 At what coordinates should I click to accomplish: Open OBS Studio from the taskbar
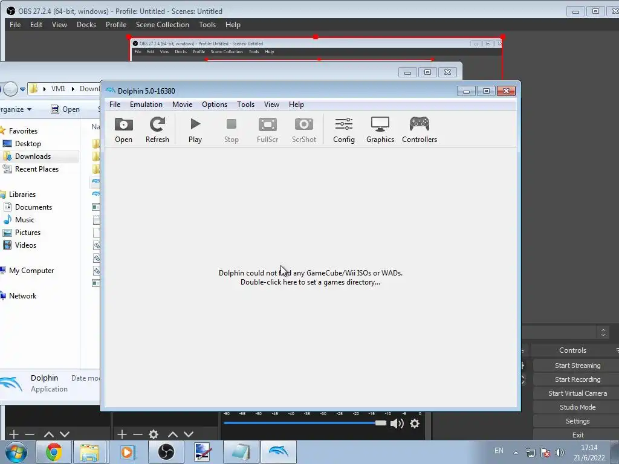point(166,452)
